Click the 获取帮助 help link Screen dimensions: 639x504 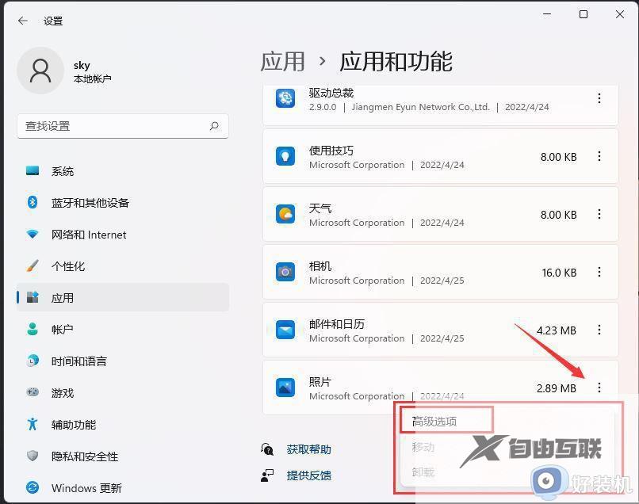coord(308,449)
